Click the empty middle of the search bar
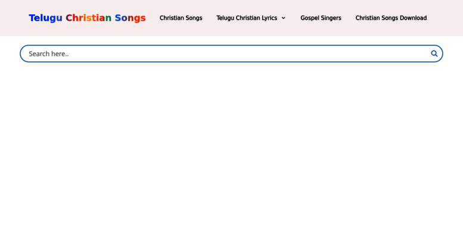Screen dimensions: 463x252 point(231,54)
